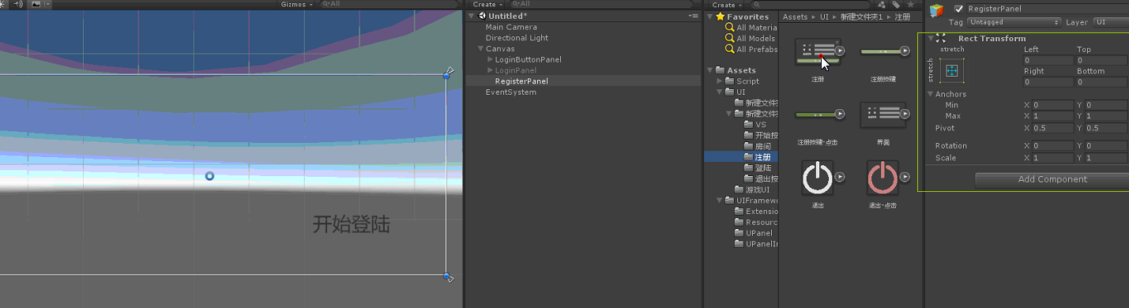The width and height of the screenshot is (1129, 308).
Task: Select the 注册按键 asset thumbnail
Action: [x=883, y=51]
